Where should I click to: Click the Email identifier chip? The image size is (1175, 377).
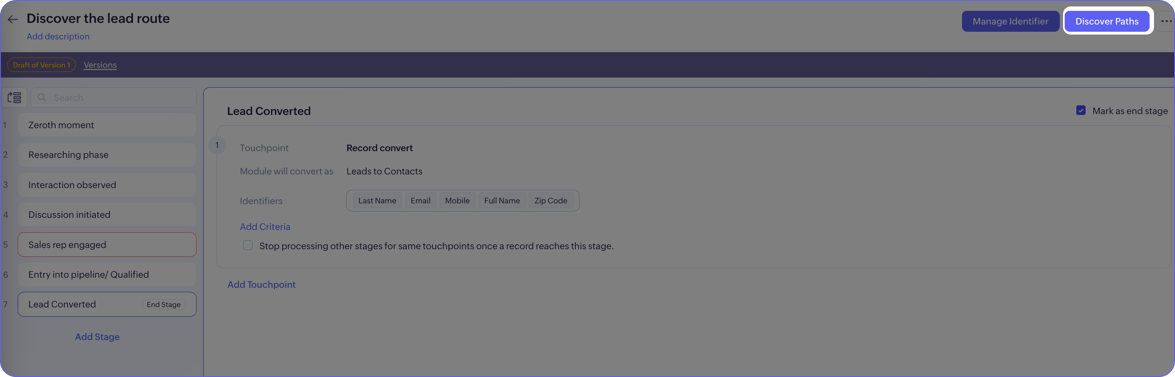(420, 200)
